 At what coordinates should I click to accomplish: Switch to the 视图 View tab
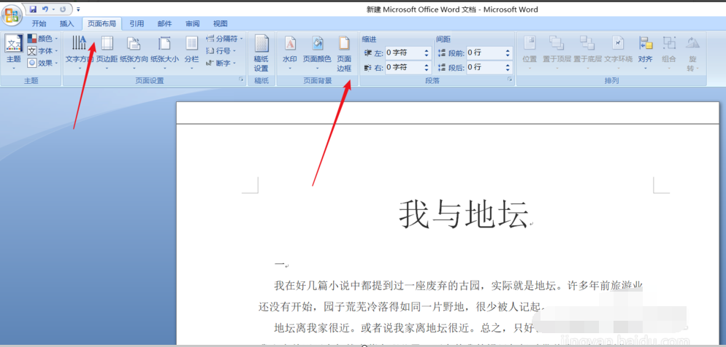pyautogui.click(x=220, y=23)
